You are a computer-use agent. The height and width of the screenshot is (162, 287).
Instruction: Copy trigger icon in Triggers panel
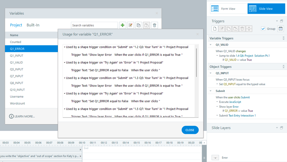pos(228,29)
